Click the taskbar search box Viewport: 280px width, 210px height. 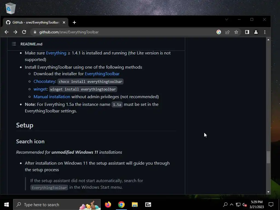pyautogui.click(x=57, y=205)
